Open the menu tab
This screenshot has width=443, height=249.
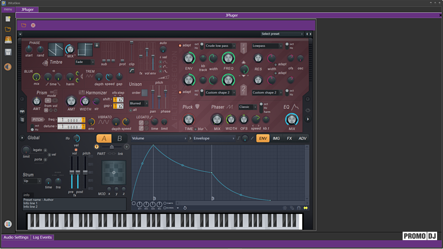click(x=8, y=9)
